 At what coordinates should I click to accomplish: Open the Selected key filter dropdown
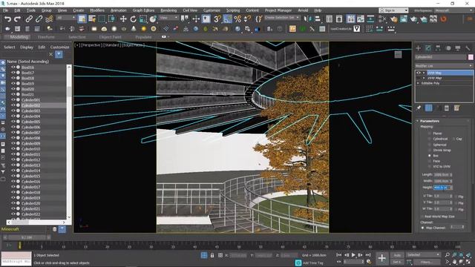[423, 255]
